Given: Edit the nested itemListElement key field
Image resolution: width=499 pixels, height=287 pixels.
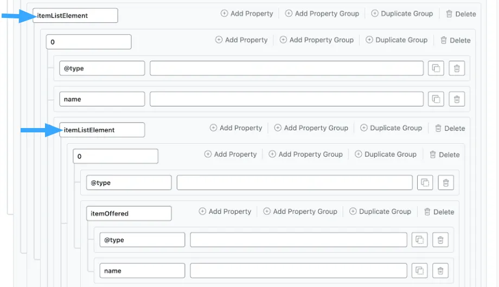Looking at the screenshot, I should tap(102, 130).
